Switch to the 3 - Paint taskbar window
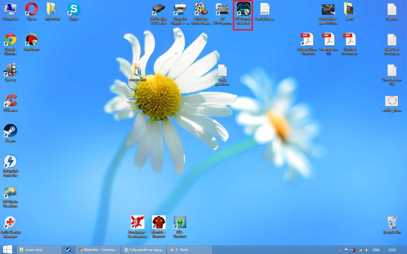This screenshot has width=407, height=254. coord(190,250)
